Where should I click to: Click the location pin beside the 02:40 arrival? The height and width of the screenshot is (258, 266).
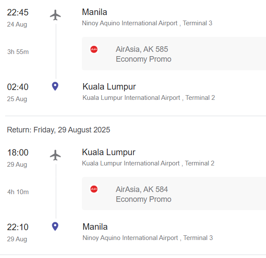tap(55, 87)
